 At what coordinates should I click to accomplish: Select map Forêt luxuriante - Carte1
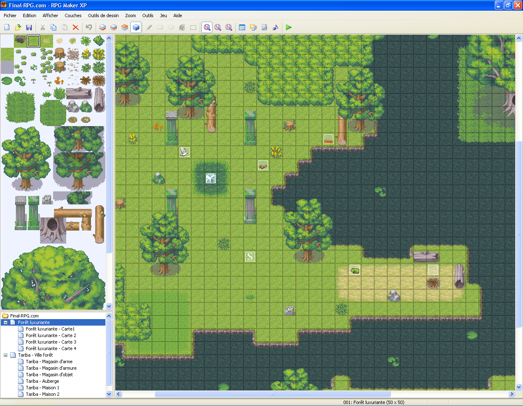[x=50, y=329]
